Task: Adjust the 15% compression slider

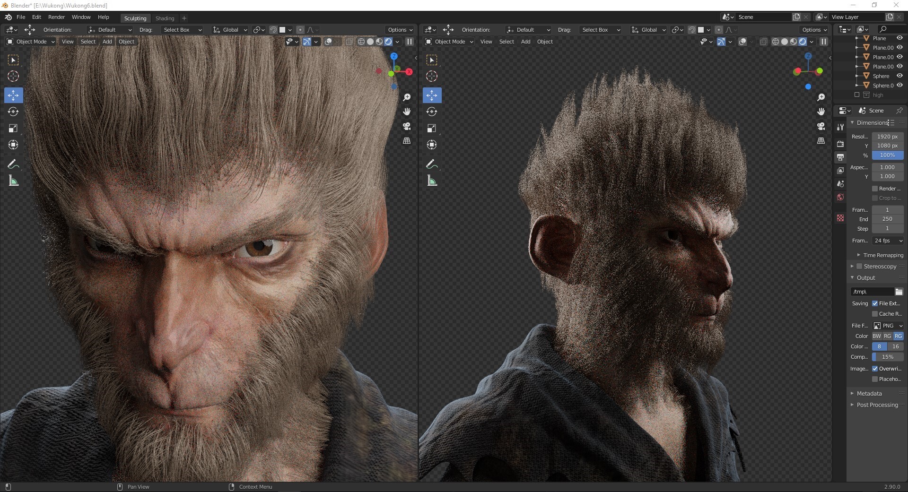Action: coord(888,357)
